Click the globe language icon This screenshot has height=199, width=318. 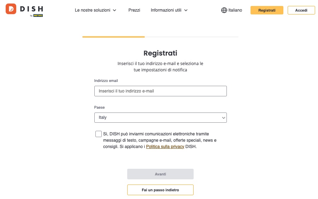pos(224,10)
